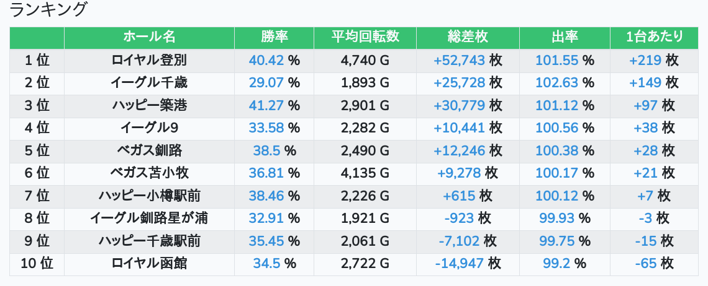Screen dimensions: 708x286
Task: Select the 総差枚 header cell
Action: [x=468, y=37]
